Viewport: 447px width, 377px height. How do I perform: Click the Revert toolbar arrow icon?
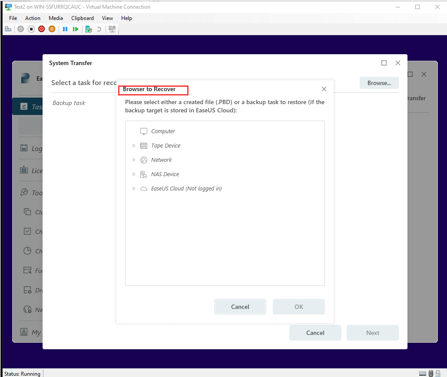pyautogui.click(x=99, y=29)
